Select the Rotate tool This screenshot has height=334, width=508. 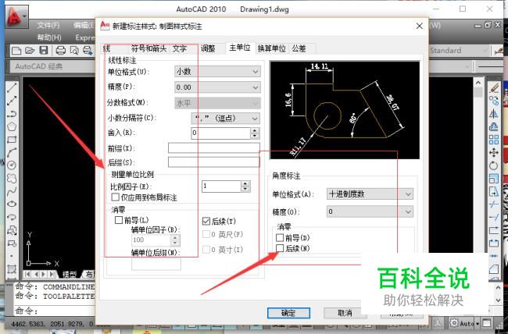click(494, 165)
